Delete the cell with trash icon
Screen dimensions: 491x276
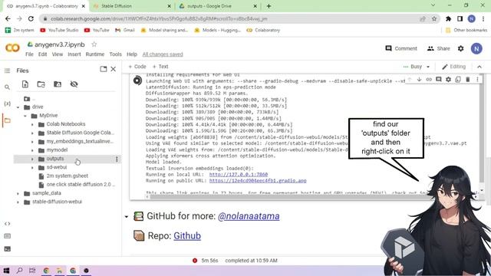coord(468,80)
